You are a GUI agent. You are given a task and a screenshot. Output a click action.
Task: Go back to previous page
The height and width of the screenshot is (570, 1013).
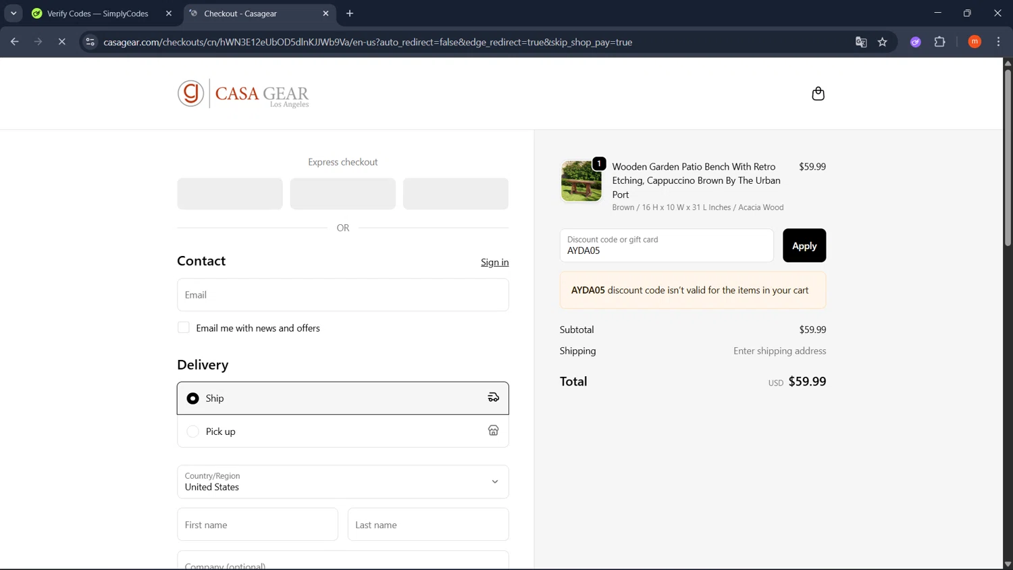tap(14, 42)
